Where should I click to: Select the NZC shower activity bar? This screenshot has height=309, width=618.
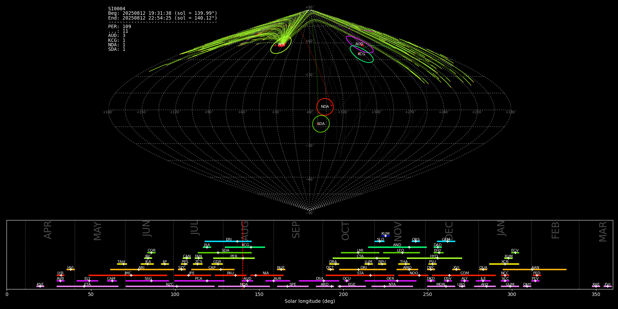170,286
